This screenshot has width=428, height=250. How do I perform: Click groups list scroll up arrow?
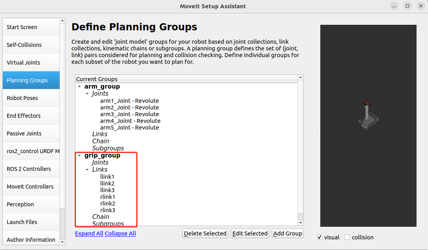[301, 77]
